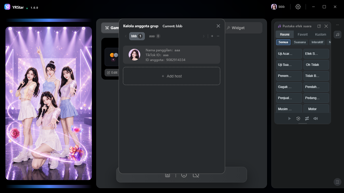Play the Gagak… sound effect

(289, 87)
